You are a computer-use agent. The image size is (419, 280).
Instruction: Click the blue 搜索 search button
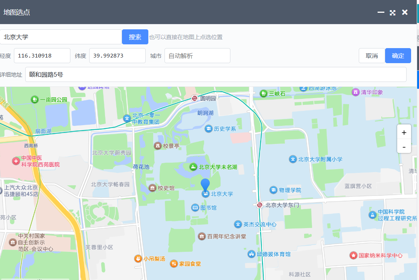pyautogui.click(x=135, y=37)
